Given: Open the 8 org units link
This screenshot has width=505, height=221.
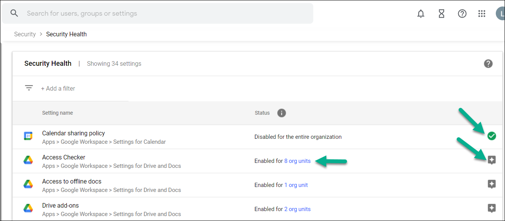Looking at the screenshot, I should (297, 161).
